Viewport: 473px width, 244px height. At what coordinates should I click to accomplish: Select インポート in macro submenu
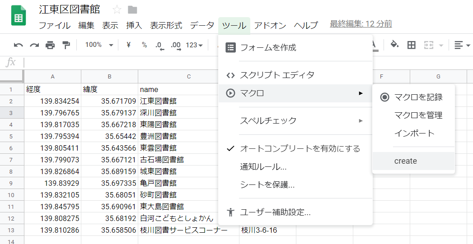tap(413, 133)
